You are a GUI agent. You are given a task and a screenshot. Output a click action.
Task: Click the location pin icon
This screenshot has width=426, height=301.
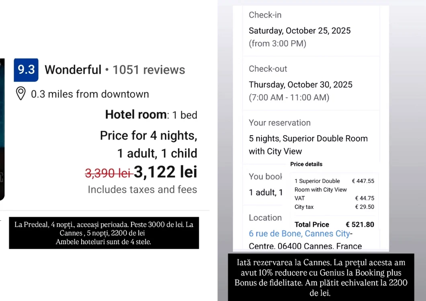coord(20,94)
